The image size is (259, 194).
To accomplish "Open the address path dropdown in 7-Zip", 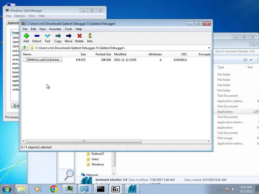I will point(209,48).
